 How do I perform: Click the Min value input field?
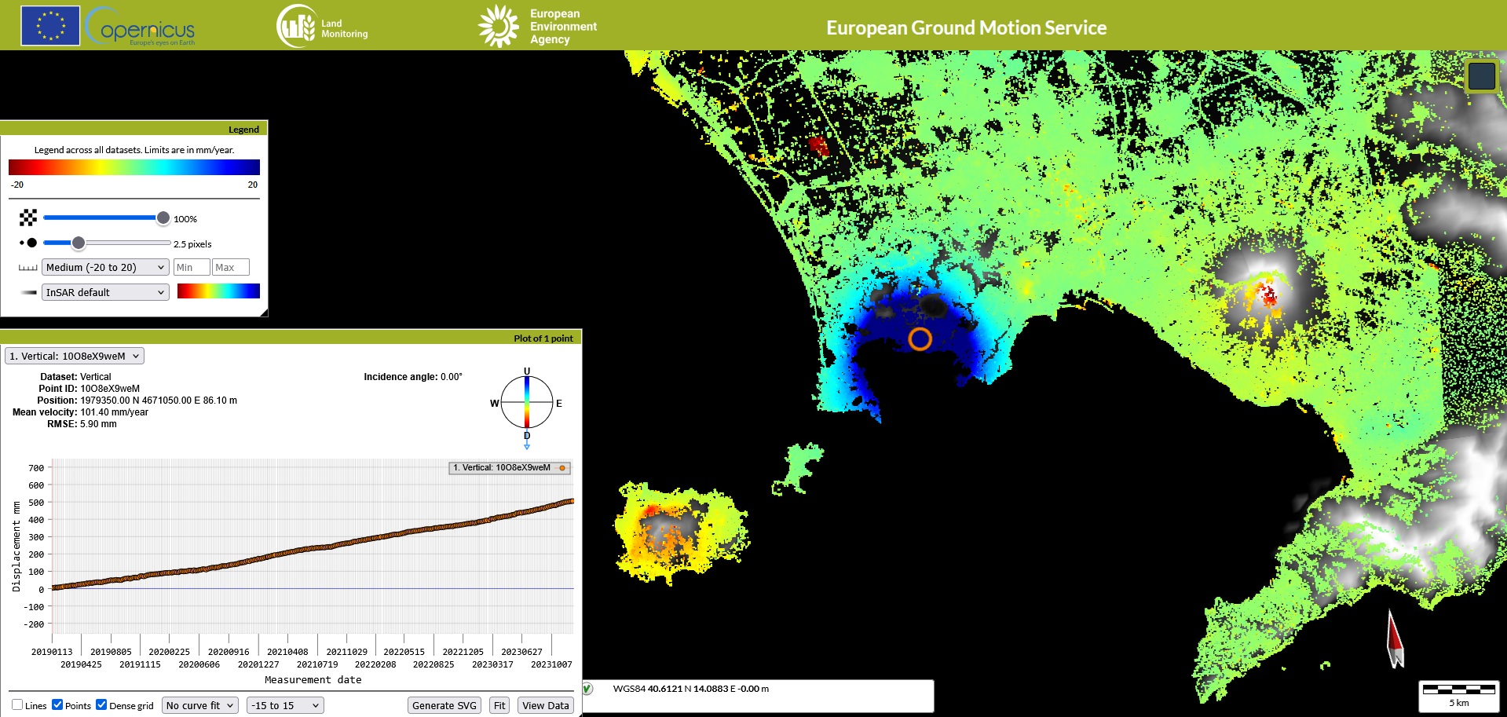(191, 267)
